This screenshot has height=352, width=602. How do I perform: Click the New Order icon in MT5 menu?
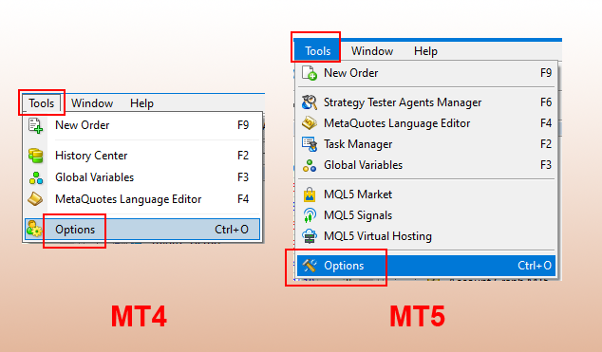(309, 73)
